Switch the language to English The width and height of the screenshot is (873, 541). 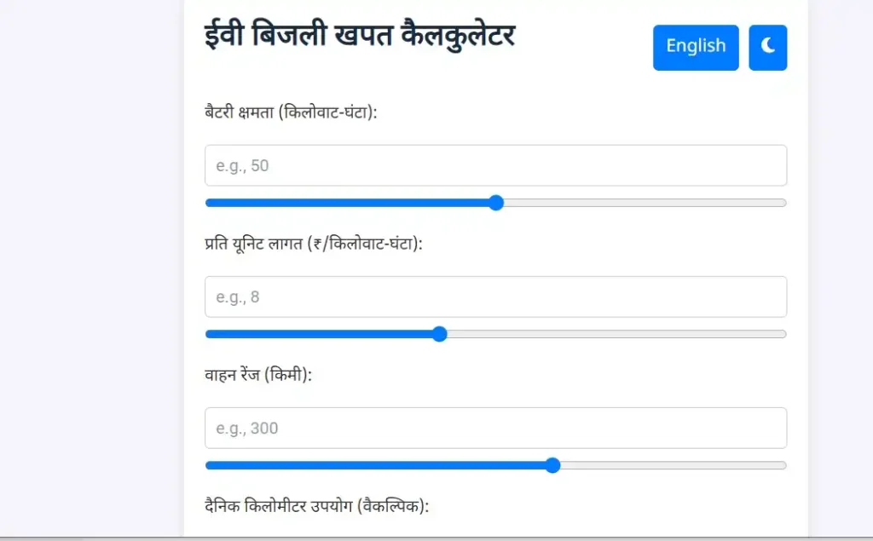(696, 47)
